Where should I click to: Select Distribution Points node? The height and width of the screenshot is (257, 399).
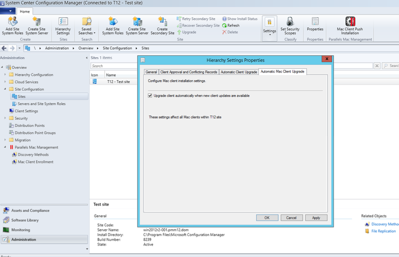pyautogui.click(x=29, y=126)
